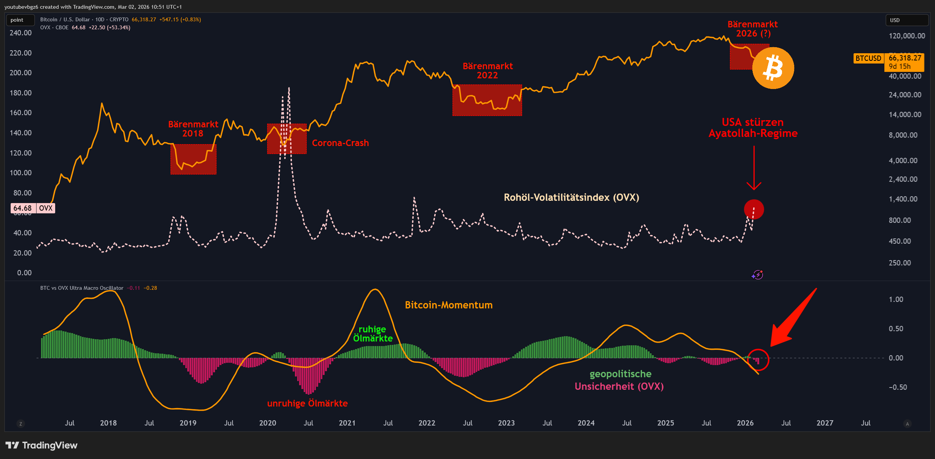Image resolution: width=935 pixels, height=459 pixels.
Task: Open BTC vs OVX Ultra Macro Oscillator legend
Action: [x=82, y=288]
